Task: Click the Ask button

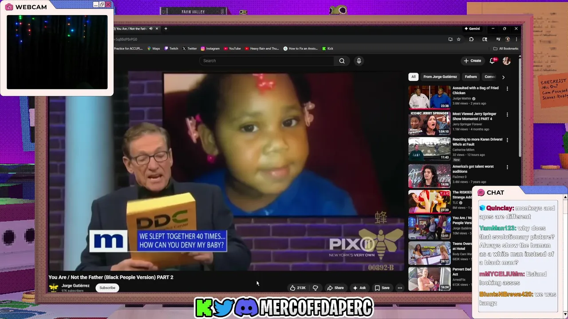Action: coord(359,288)
